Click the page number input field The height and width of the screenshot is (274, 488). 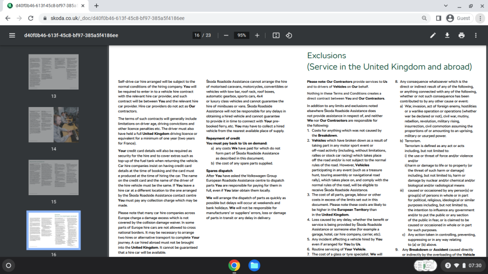(197, 36)
